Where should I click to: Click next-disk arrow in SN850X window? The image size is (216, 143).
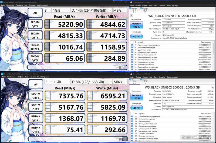click(213, 87)
